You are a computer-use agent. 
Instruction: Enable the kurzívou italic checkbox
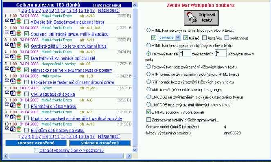tap(204, 38)
